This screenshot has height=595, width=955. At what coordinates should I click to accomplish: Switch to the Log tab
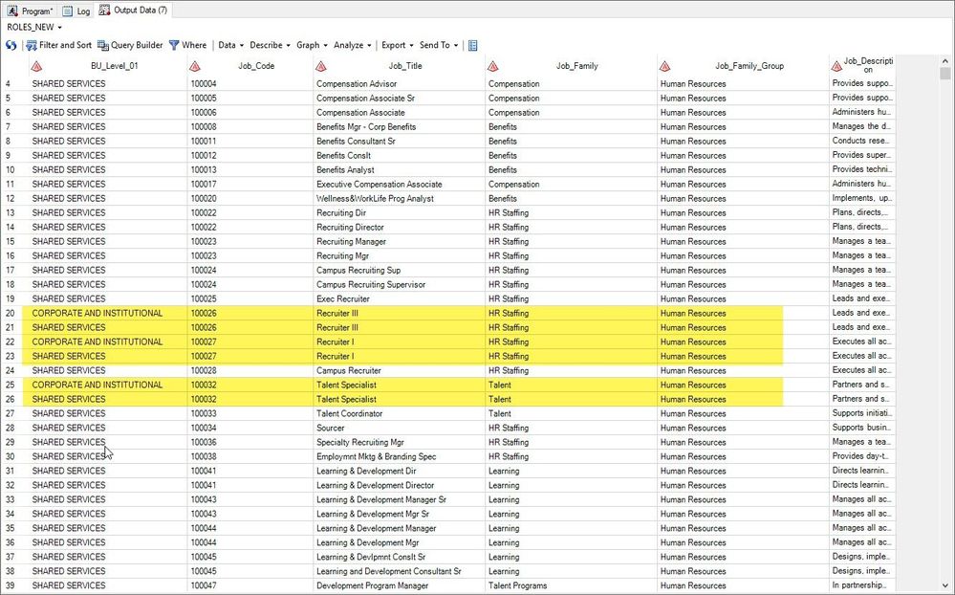pyautogui.click(x=76, y=11)
